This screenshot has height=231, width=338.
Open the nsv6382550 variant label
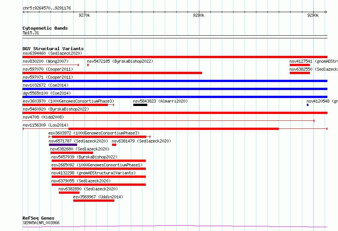click(314, 69)
